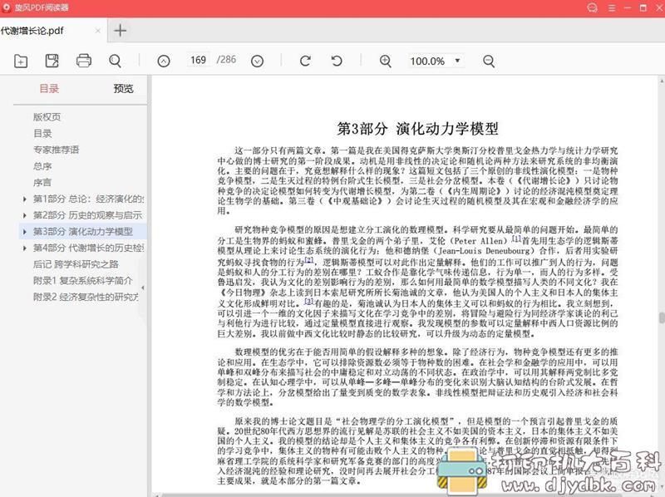Expand the 第4部分 代谢增长的历史检验 node
Image resolution: width=665 pixels, height=497 pixels.
[25, 248]
